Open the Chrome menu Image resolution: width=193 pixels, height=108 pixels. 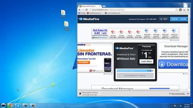click(x=188, y=10)
